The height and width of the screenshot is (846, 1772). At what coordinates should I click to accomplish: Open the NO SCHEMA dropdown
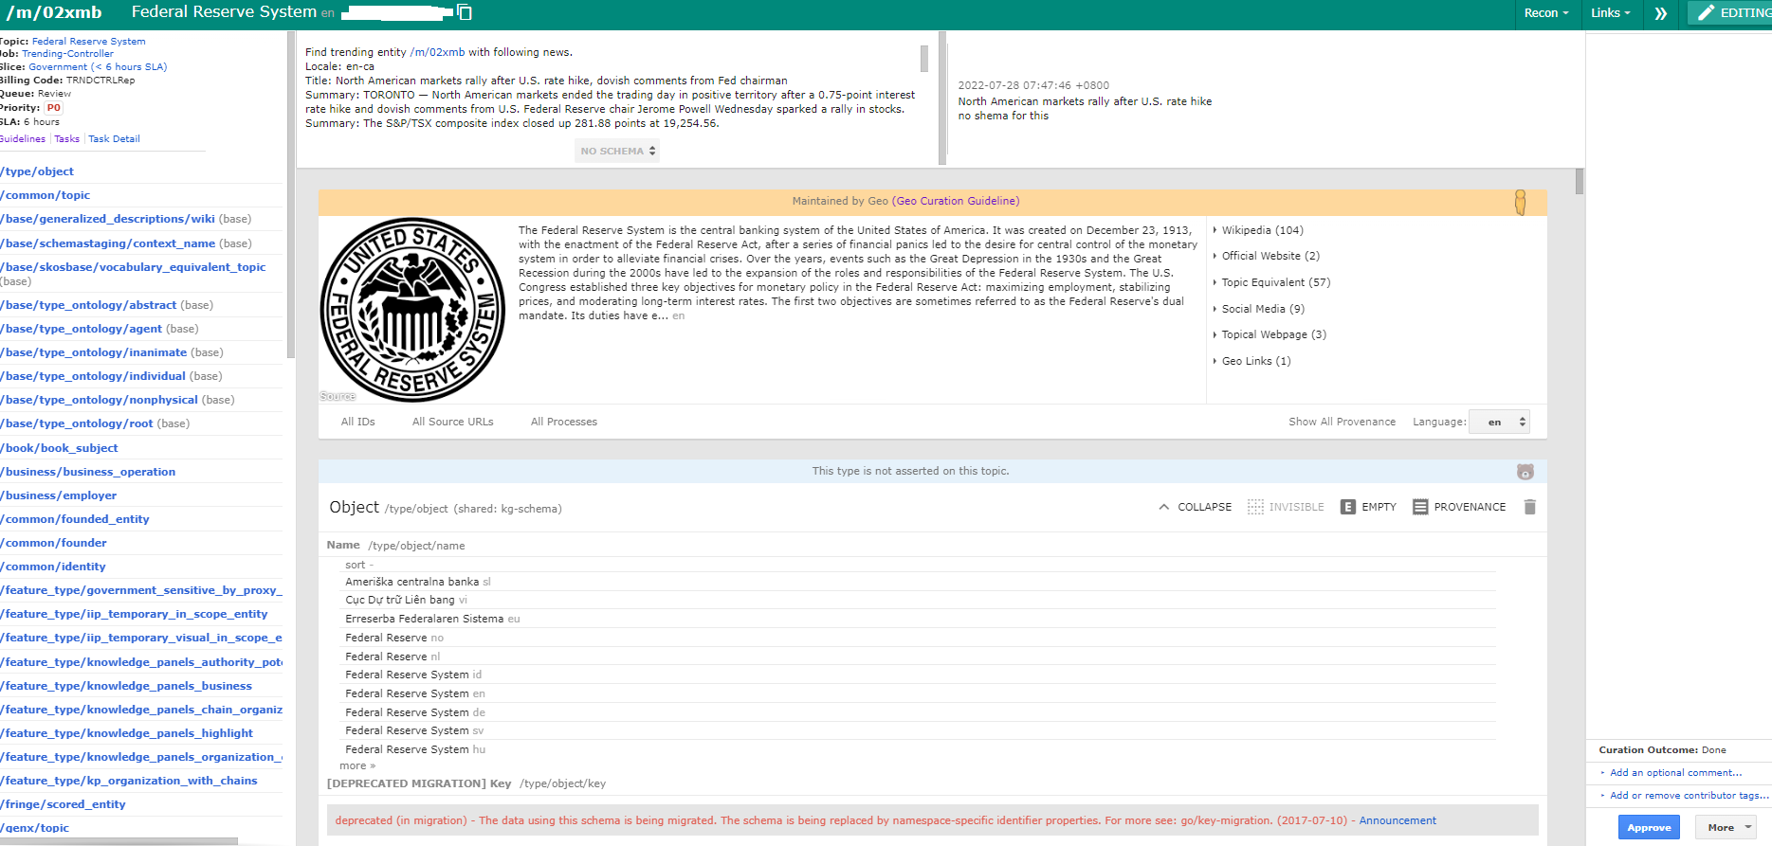617,151
